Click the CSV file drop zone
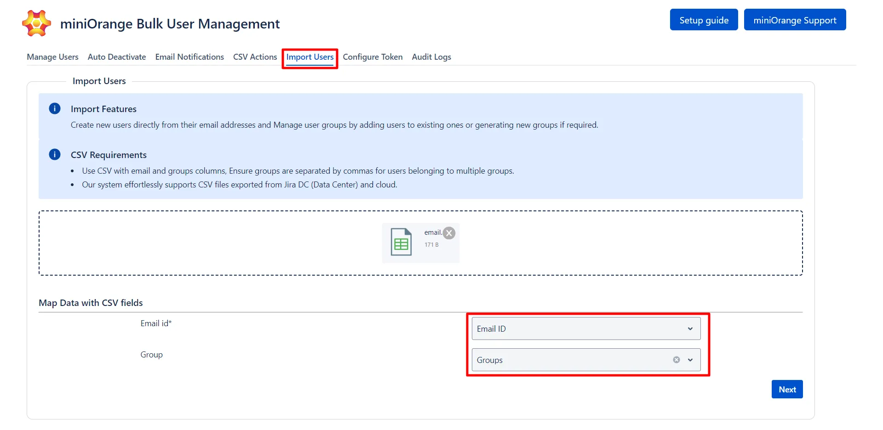883x430 pixels. (421, 243)
